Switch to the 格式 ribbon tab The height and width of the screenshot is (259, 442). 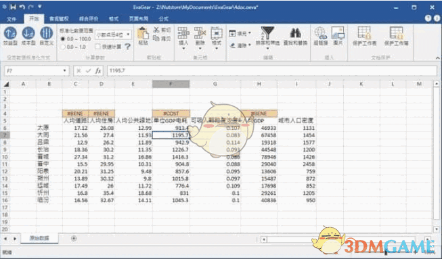[114, 19]
